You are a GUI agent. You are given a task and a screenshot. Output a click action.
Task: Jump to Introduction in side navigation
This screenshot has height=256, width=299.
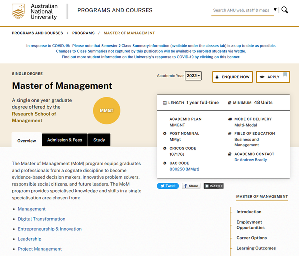coord(249,212)
